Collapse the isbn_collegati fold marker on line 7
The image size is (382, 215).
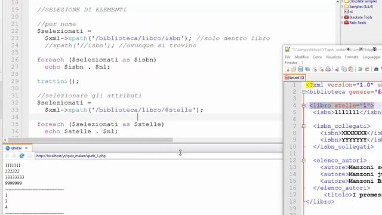click(x=304, y=126)
